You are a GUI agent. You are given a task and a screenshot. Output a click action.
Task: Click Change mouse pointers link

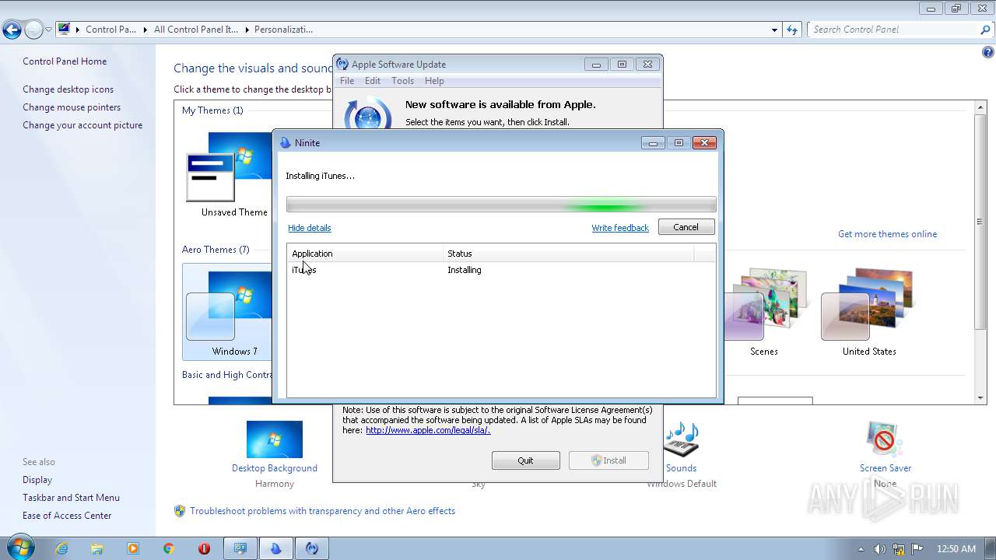pos(72,107)
